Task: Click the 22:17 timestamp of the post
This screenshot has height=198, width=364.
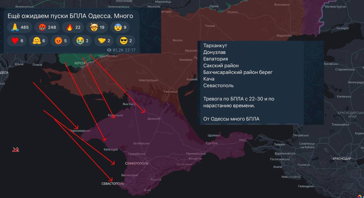Action: tap(130, 50)
